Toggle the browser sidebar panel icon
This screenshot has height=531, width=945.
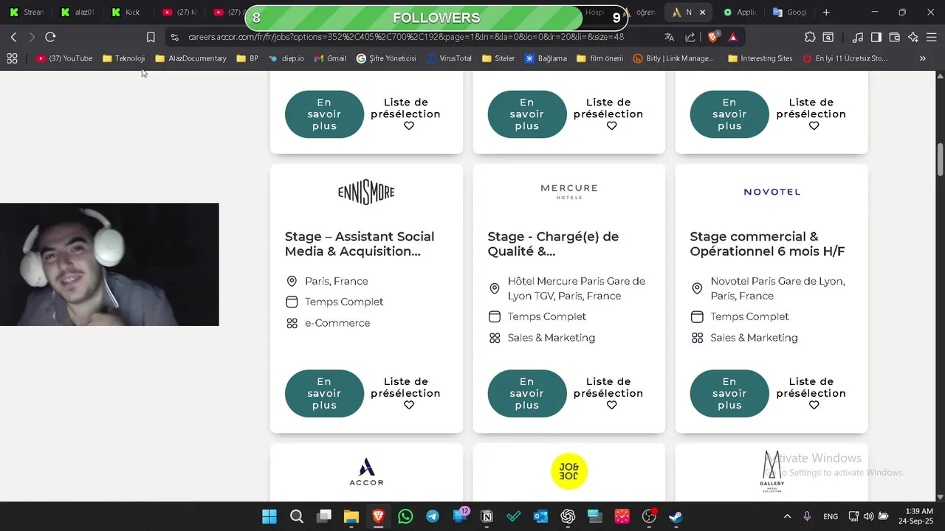[876, 37]
